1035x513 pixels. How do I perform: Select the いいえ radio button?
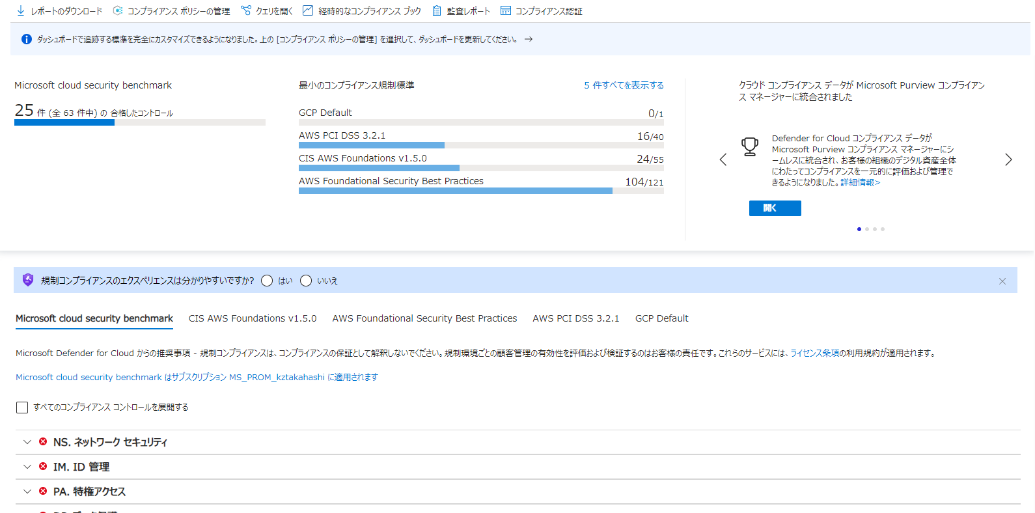click(x=306, y=281)
